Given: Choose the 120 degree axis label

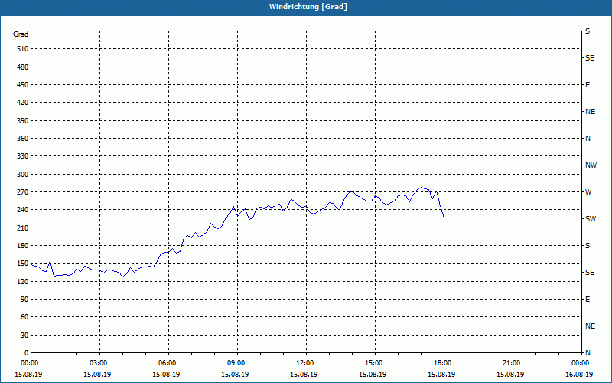Looking at the screenshot, I should tap(23, 281).
